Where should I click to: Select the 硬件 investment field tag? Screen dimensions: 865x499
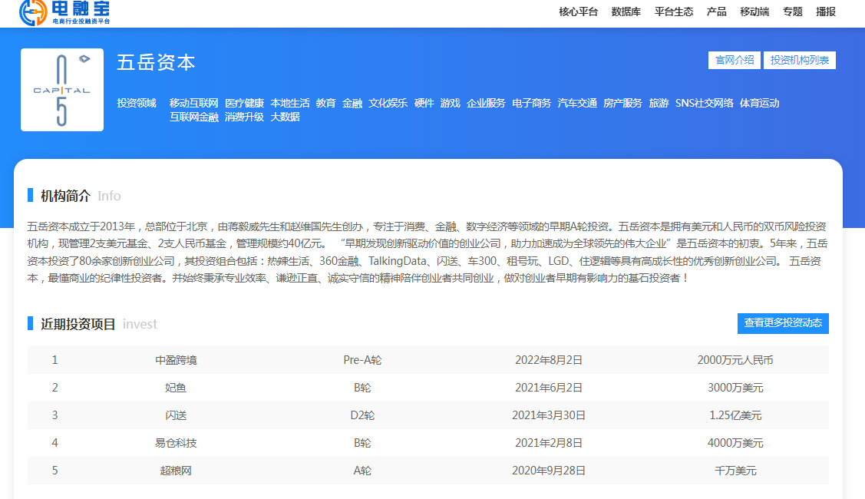[424, 103]
